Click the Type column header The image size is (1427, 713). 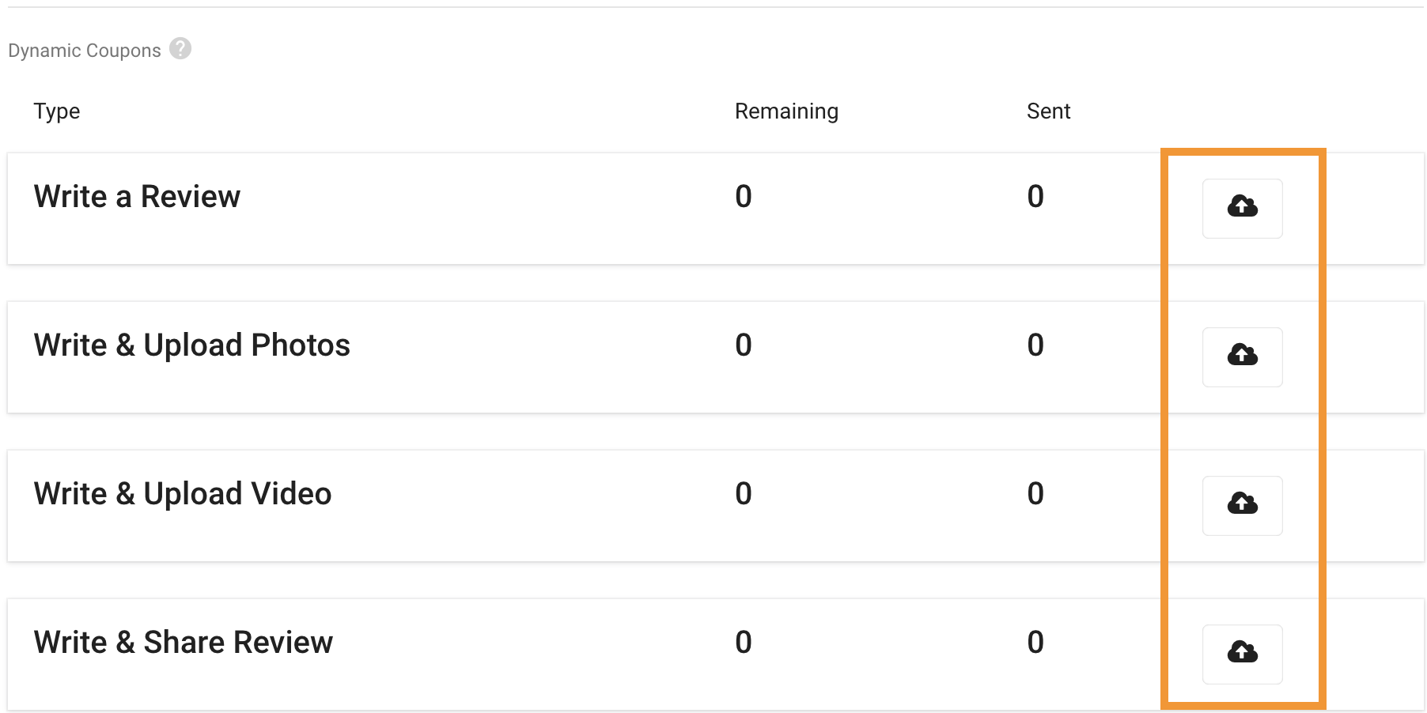(57, 111)
